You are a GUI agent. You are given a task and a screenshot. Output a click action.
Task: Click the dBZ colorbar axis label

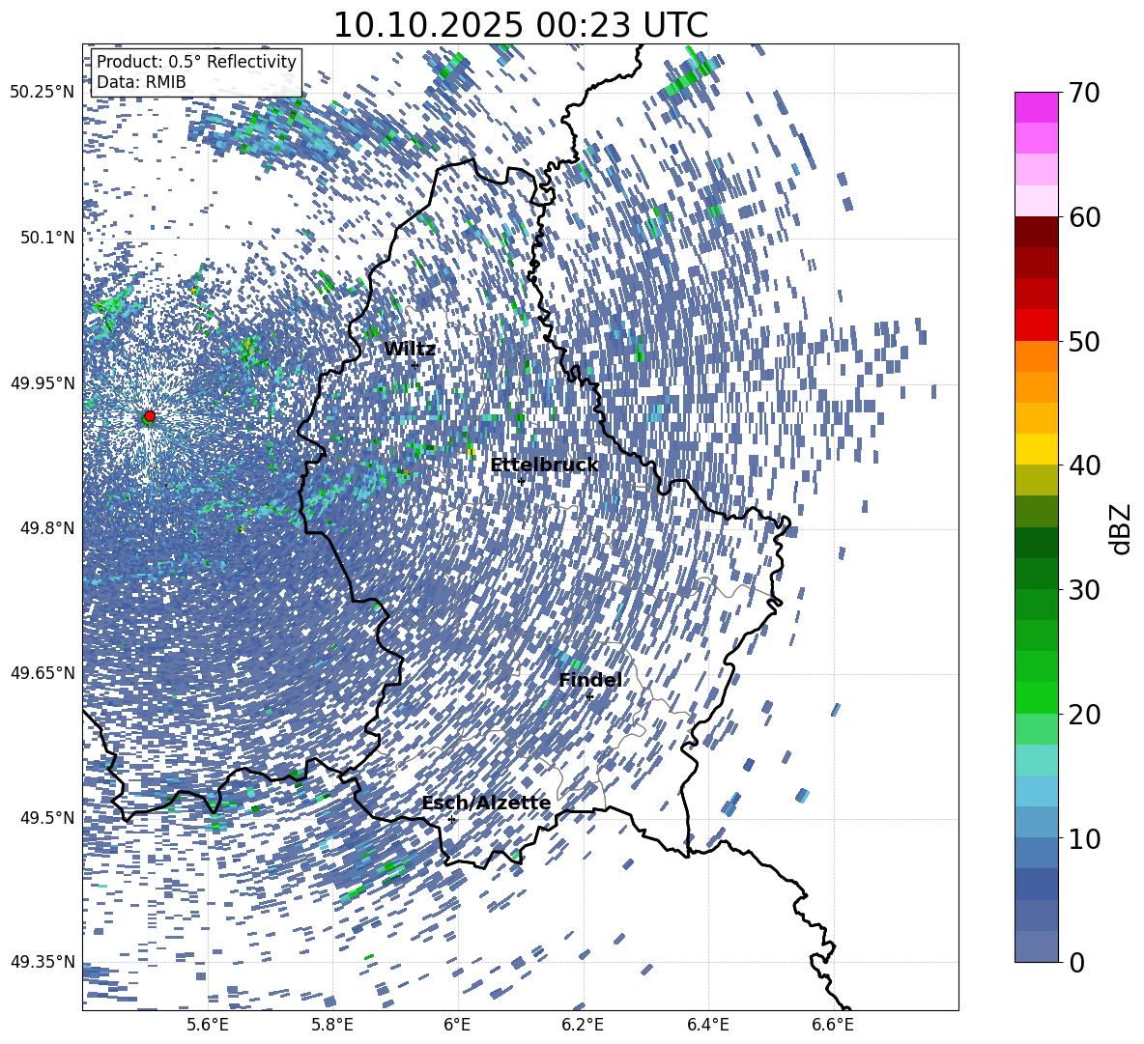1122,528
